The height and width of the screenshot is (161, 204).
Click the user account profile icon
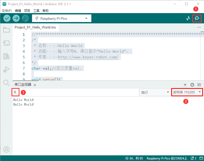(x=6, y=149)
